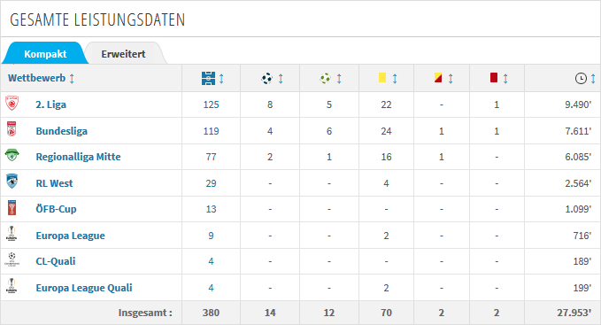The image size is (601, 325).
Task: Sort by yellow cards icon
Action: [x=382, y=78]
